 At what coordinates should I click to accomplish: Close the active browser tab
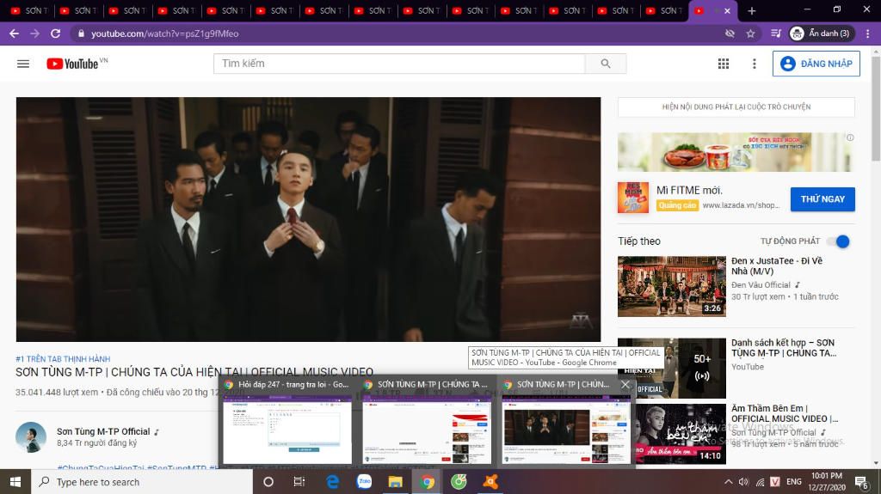[x=727, y=10]
